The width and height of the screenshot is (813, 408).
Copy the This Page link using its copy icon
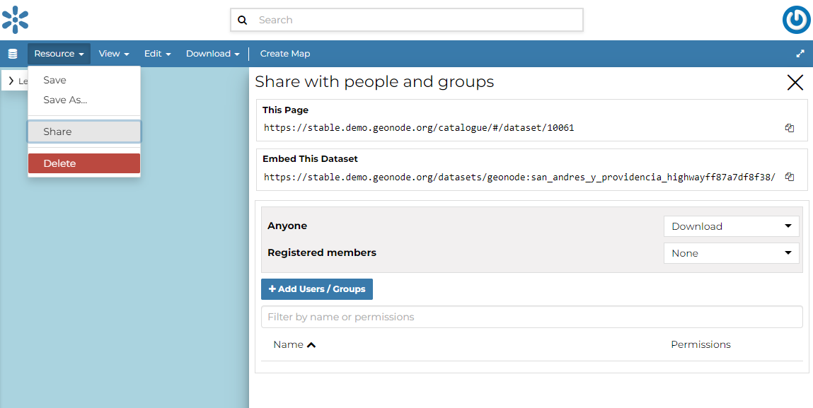[790, 128]
